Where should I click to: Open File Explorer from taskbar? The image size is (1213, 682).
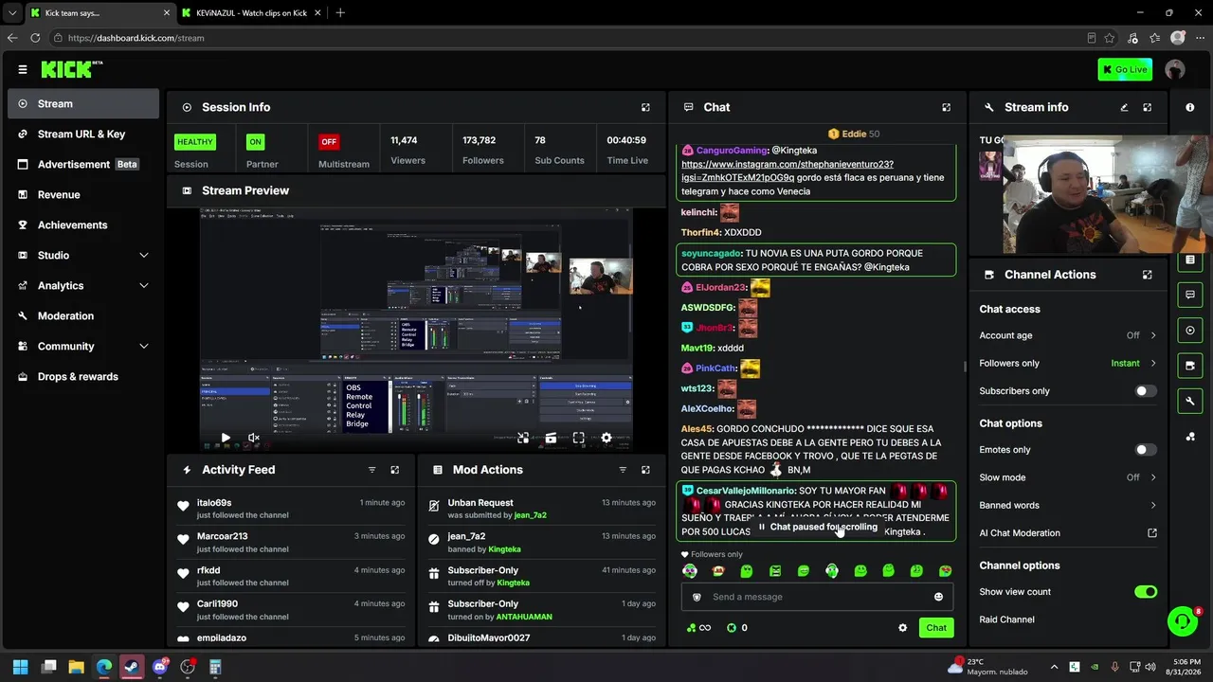(77, 667)
